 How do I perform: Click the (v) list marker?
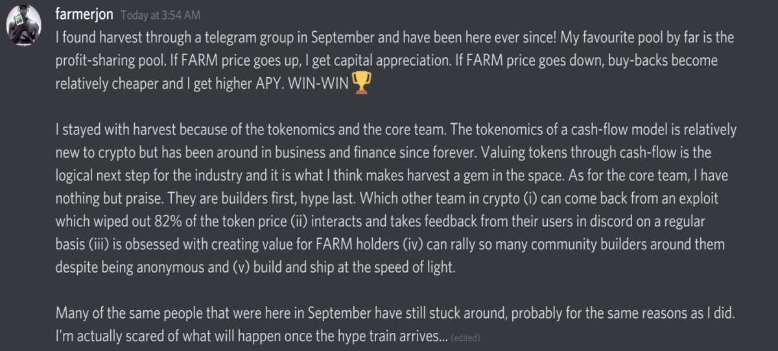241,268
